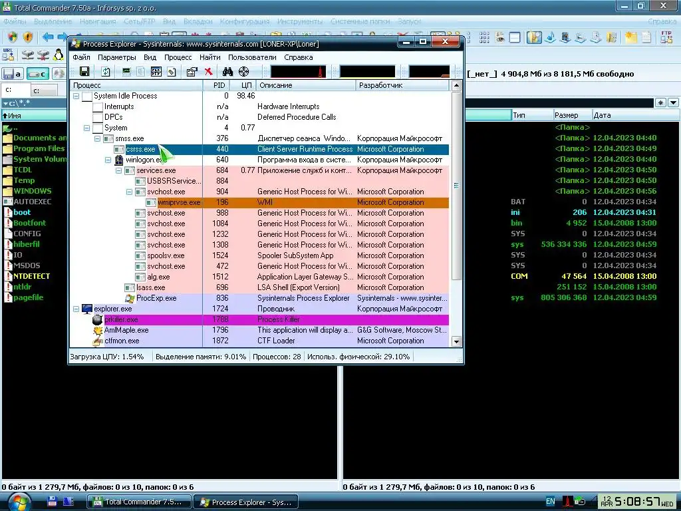The image size is (681, 511).
Task: Click explorer.exe monitor icon
Action: coord(87,309)
